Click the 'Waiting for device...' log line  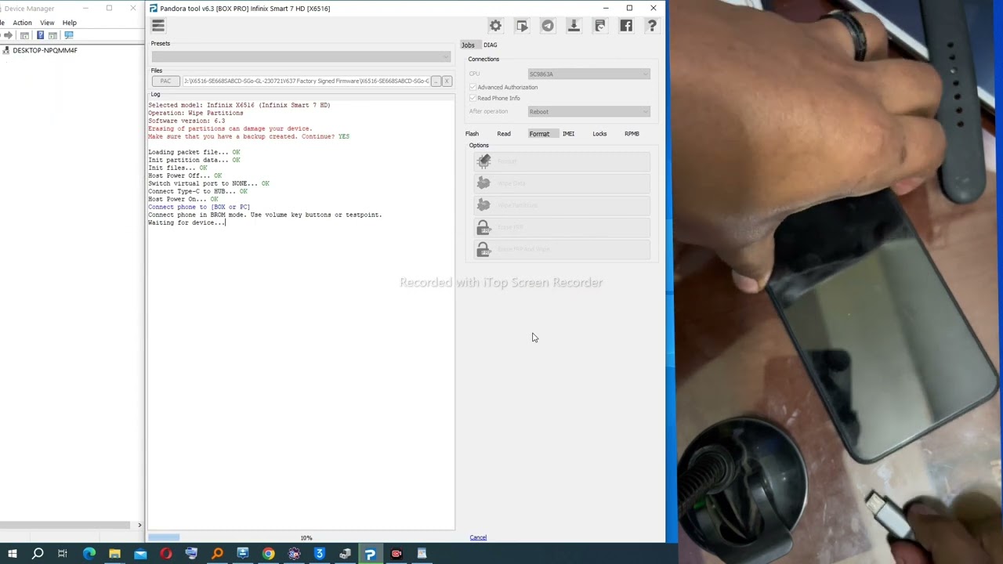tap(186, 222)
